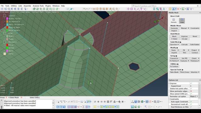Screen dimensions: 201x113
Task: Click the black plus cross icon in bottom toolbar
Action: pos(119,102)
